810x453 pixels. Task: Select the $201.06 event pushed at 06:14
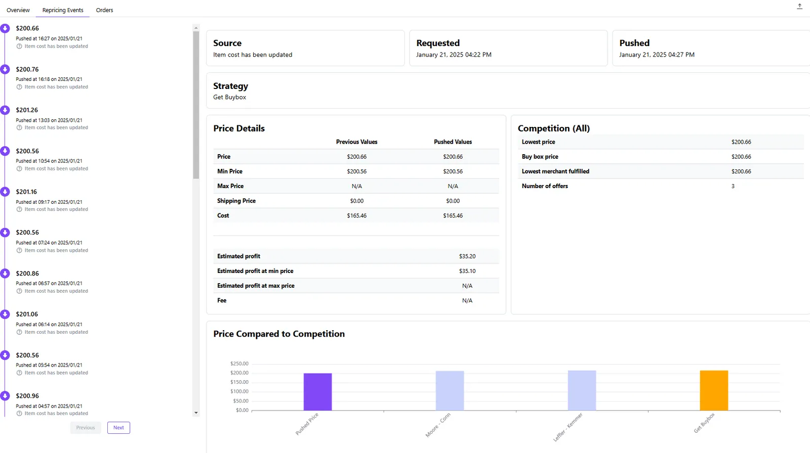[27, 314]
